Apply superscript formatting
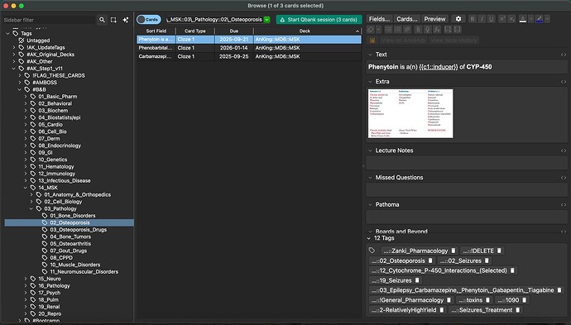 (x=501, y=19)
